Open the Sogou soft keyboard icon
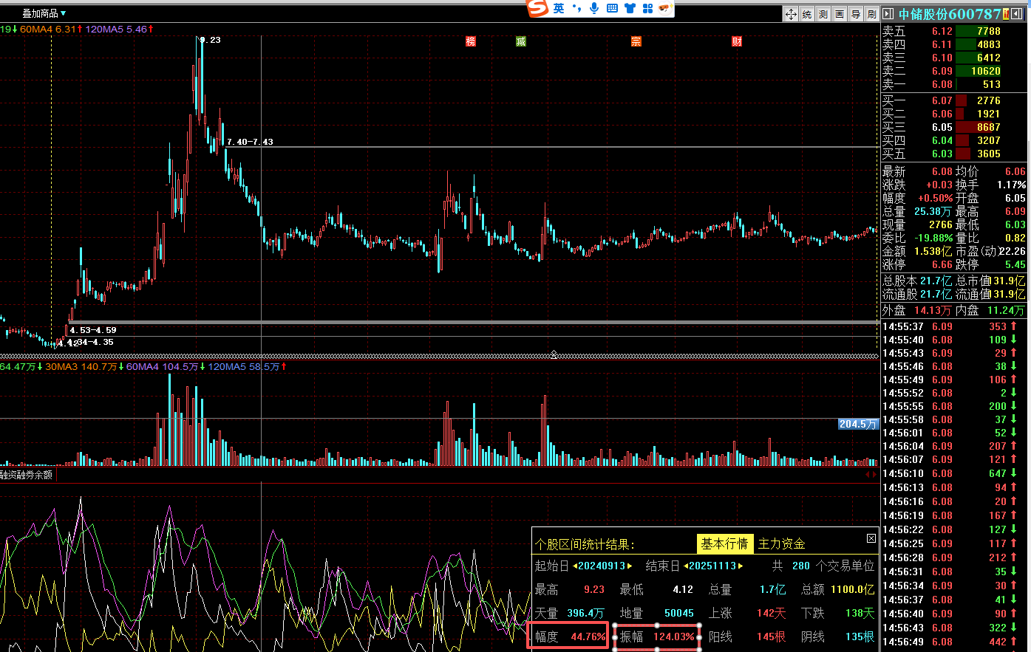This screenshot has height=652, width=1031. point(612,8)
